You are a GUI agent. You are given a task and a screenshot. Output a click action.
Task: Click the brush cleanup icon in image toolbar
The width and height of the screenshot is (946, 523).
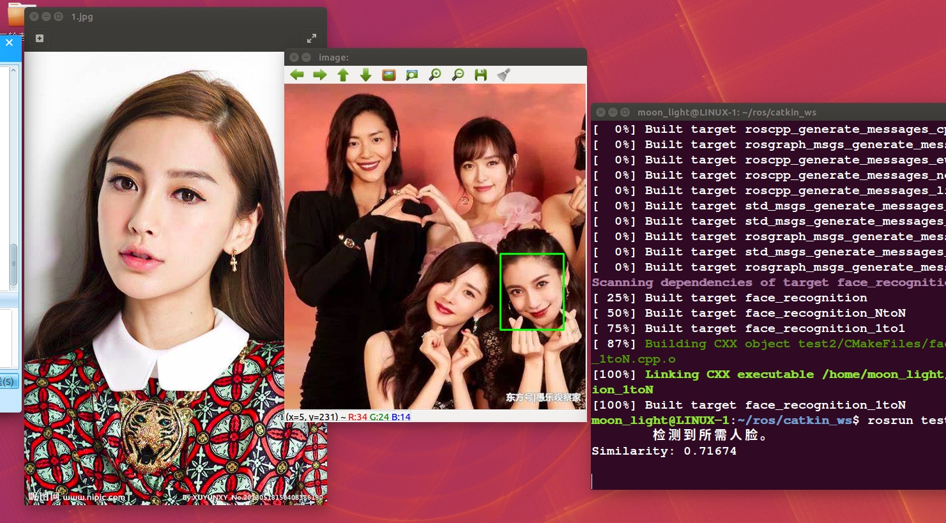[x=503, y=75]
